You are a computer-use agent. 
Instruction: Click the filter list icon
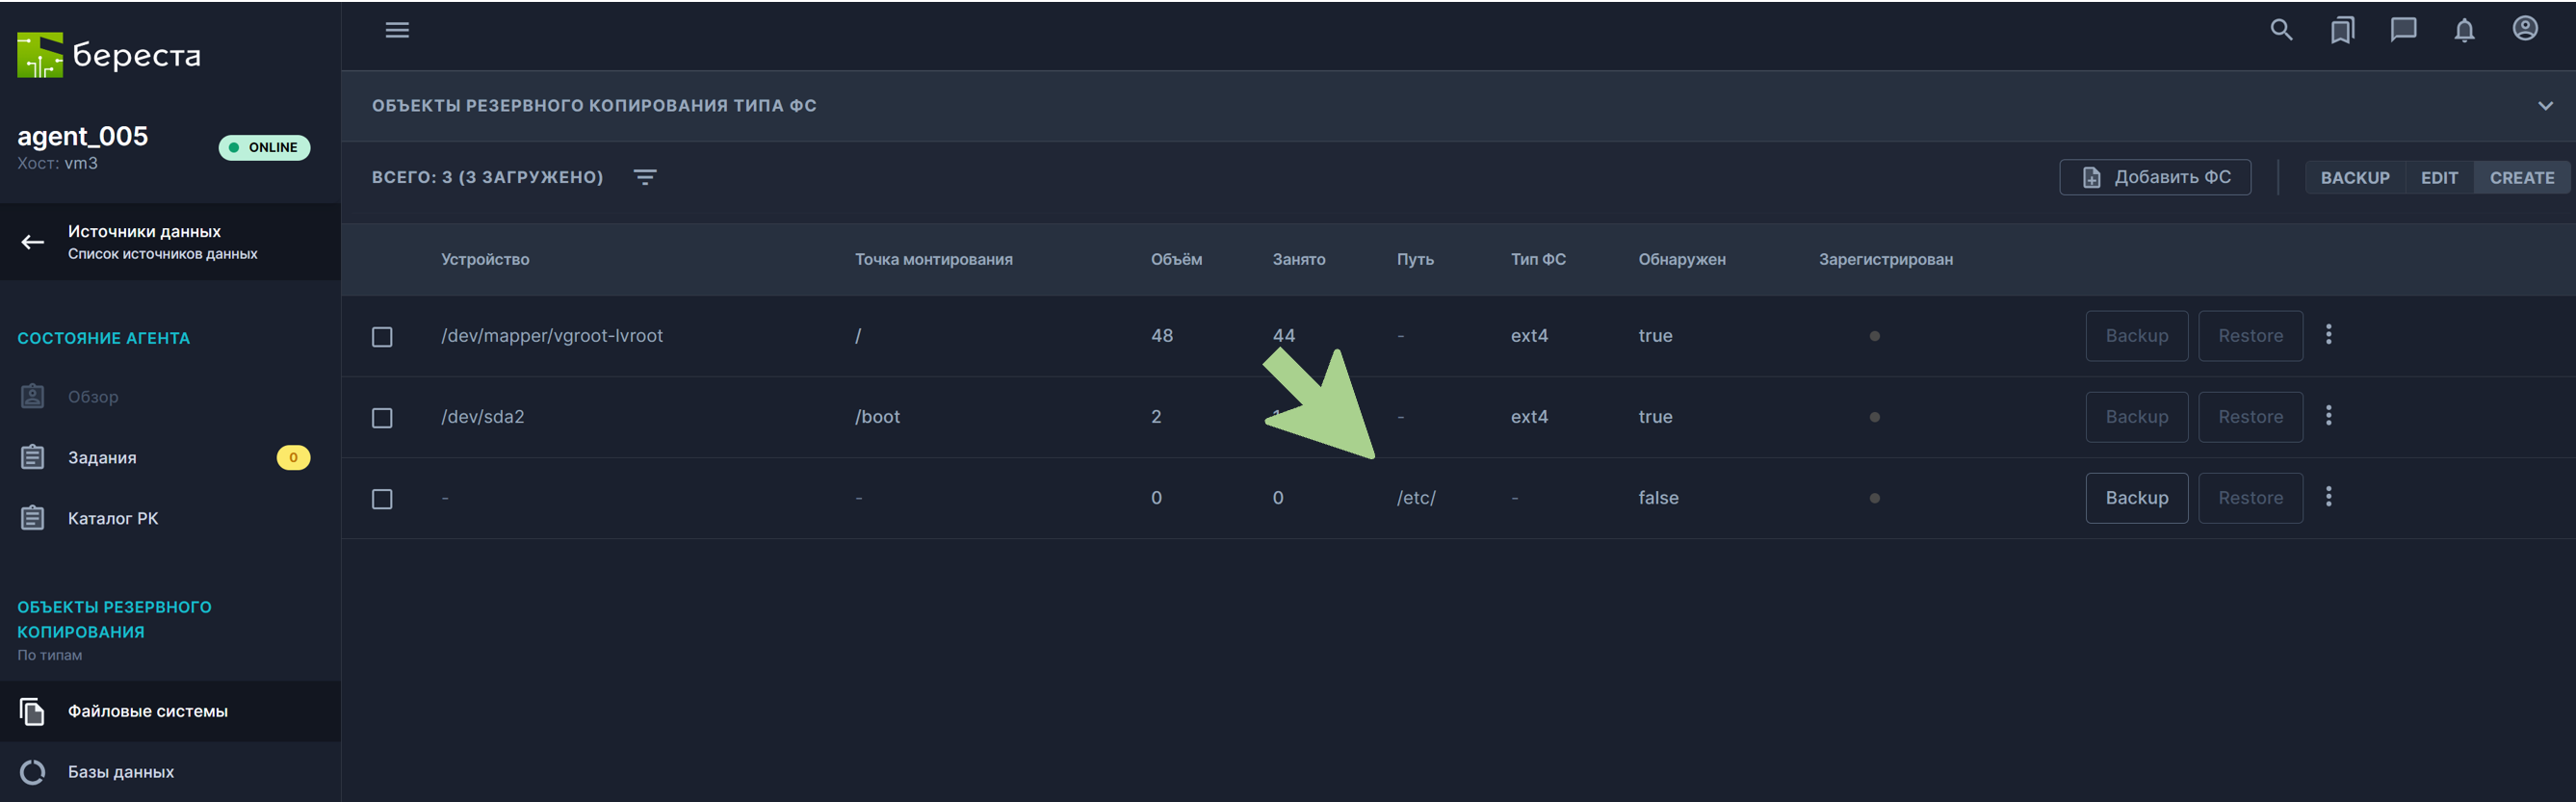[x=645, y=177]
